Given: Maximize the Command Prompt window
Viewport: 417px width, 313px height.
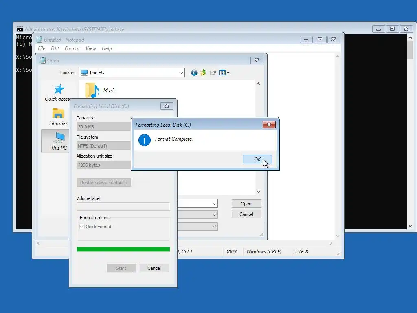Looking at the screenshot, I should [392, 29].
